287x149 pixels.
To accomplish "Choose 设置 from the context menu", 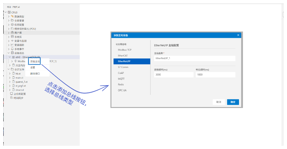I will [33, 68].
